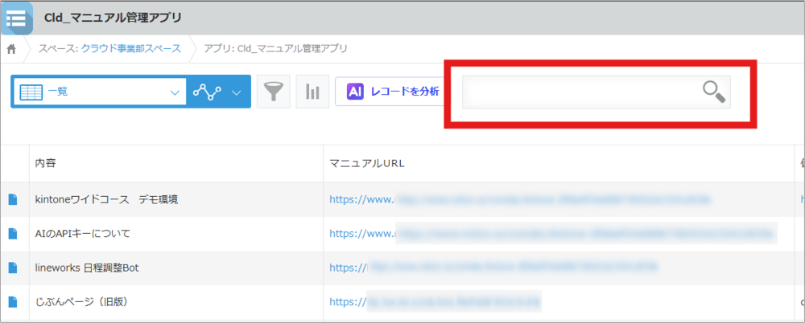Open the app list icon beside the title
The height and width of the screenshot is (323, 805).
coord(16,18)
